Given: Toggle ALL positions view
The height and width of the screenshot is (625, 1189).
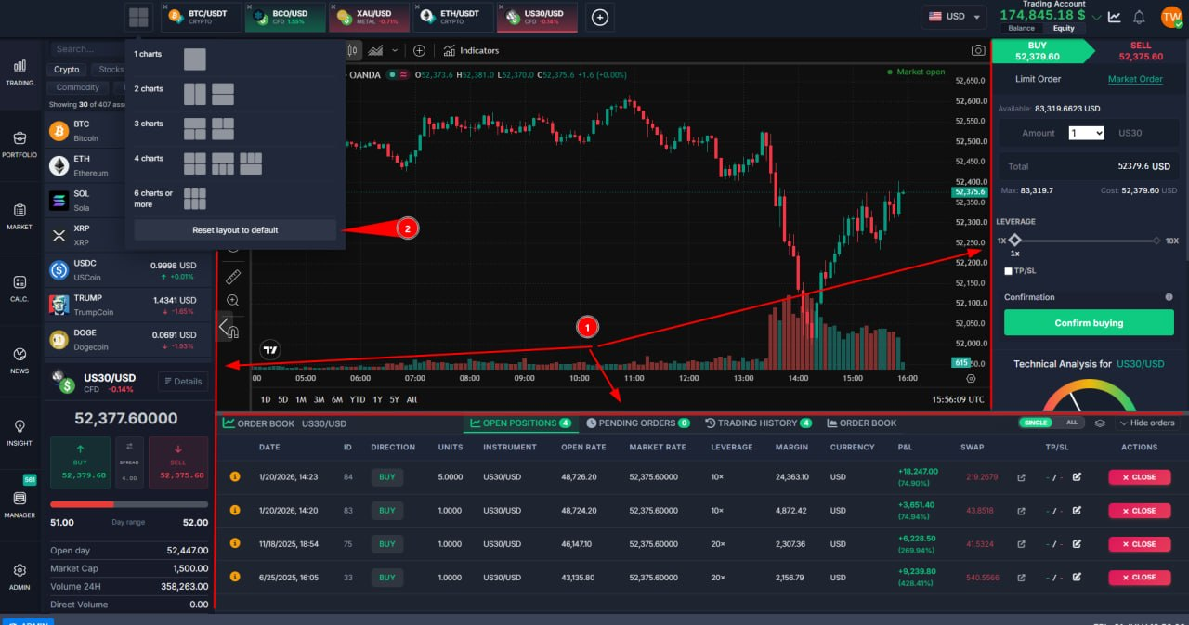Looking at the screenshot, I should coord(1071,423).
